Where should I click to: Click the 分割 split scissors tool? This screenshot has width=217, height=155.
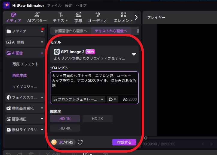[53, 154]
